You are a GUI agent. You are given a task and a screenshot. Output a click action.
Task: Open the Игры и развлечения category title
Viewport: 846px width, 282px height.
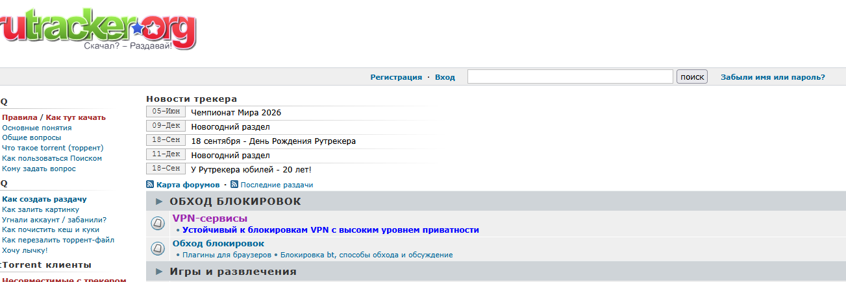[x=233, y=272]
